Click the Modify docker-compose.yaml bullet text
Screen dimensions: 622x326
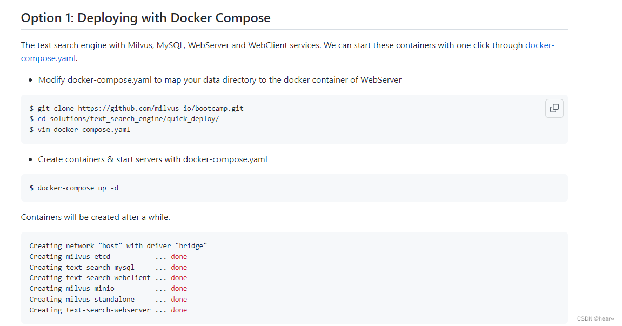[x=220, y=80]
